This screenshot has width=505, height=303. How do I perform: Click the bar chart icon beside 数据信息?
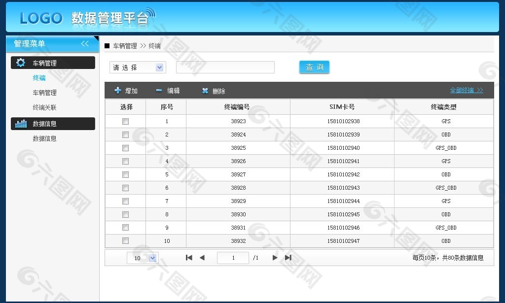tap(21, 124)
